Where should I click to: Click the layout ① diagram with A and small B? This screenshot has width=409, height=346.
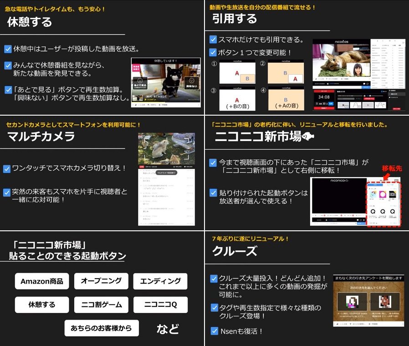click(237, 71)
